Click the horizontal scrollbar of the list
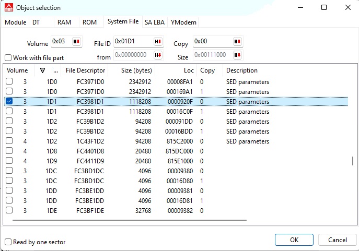 coord(130,220)
